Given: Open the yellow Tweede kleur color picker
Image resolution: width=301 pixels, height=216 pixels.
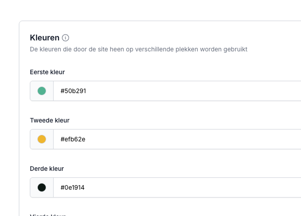Looking at the screenshot, I should 42,139.
